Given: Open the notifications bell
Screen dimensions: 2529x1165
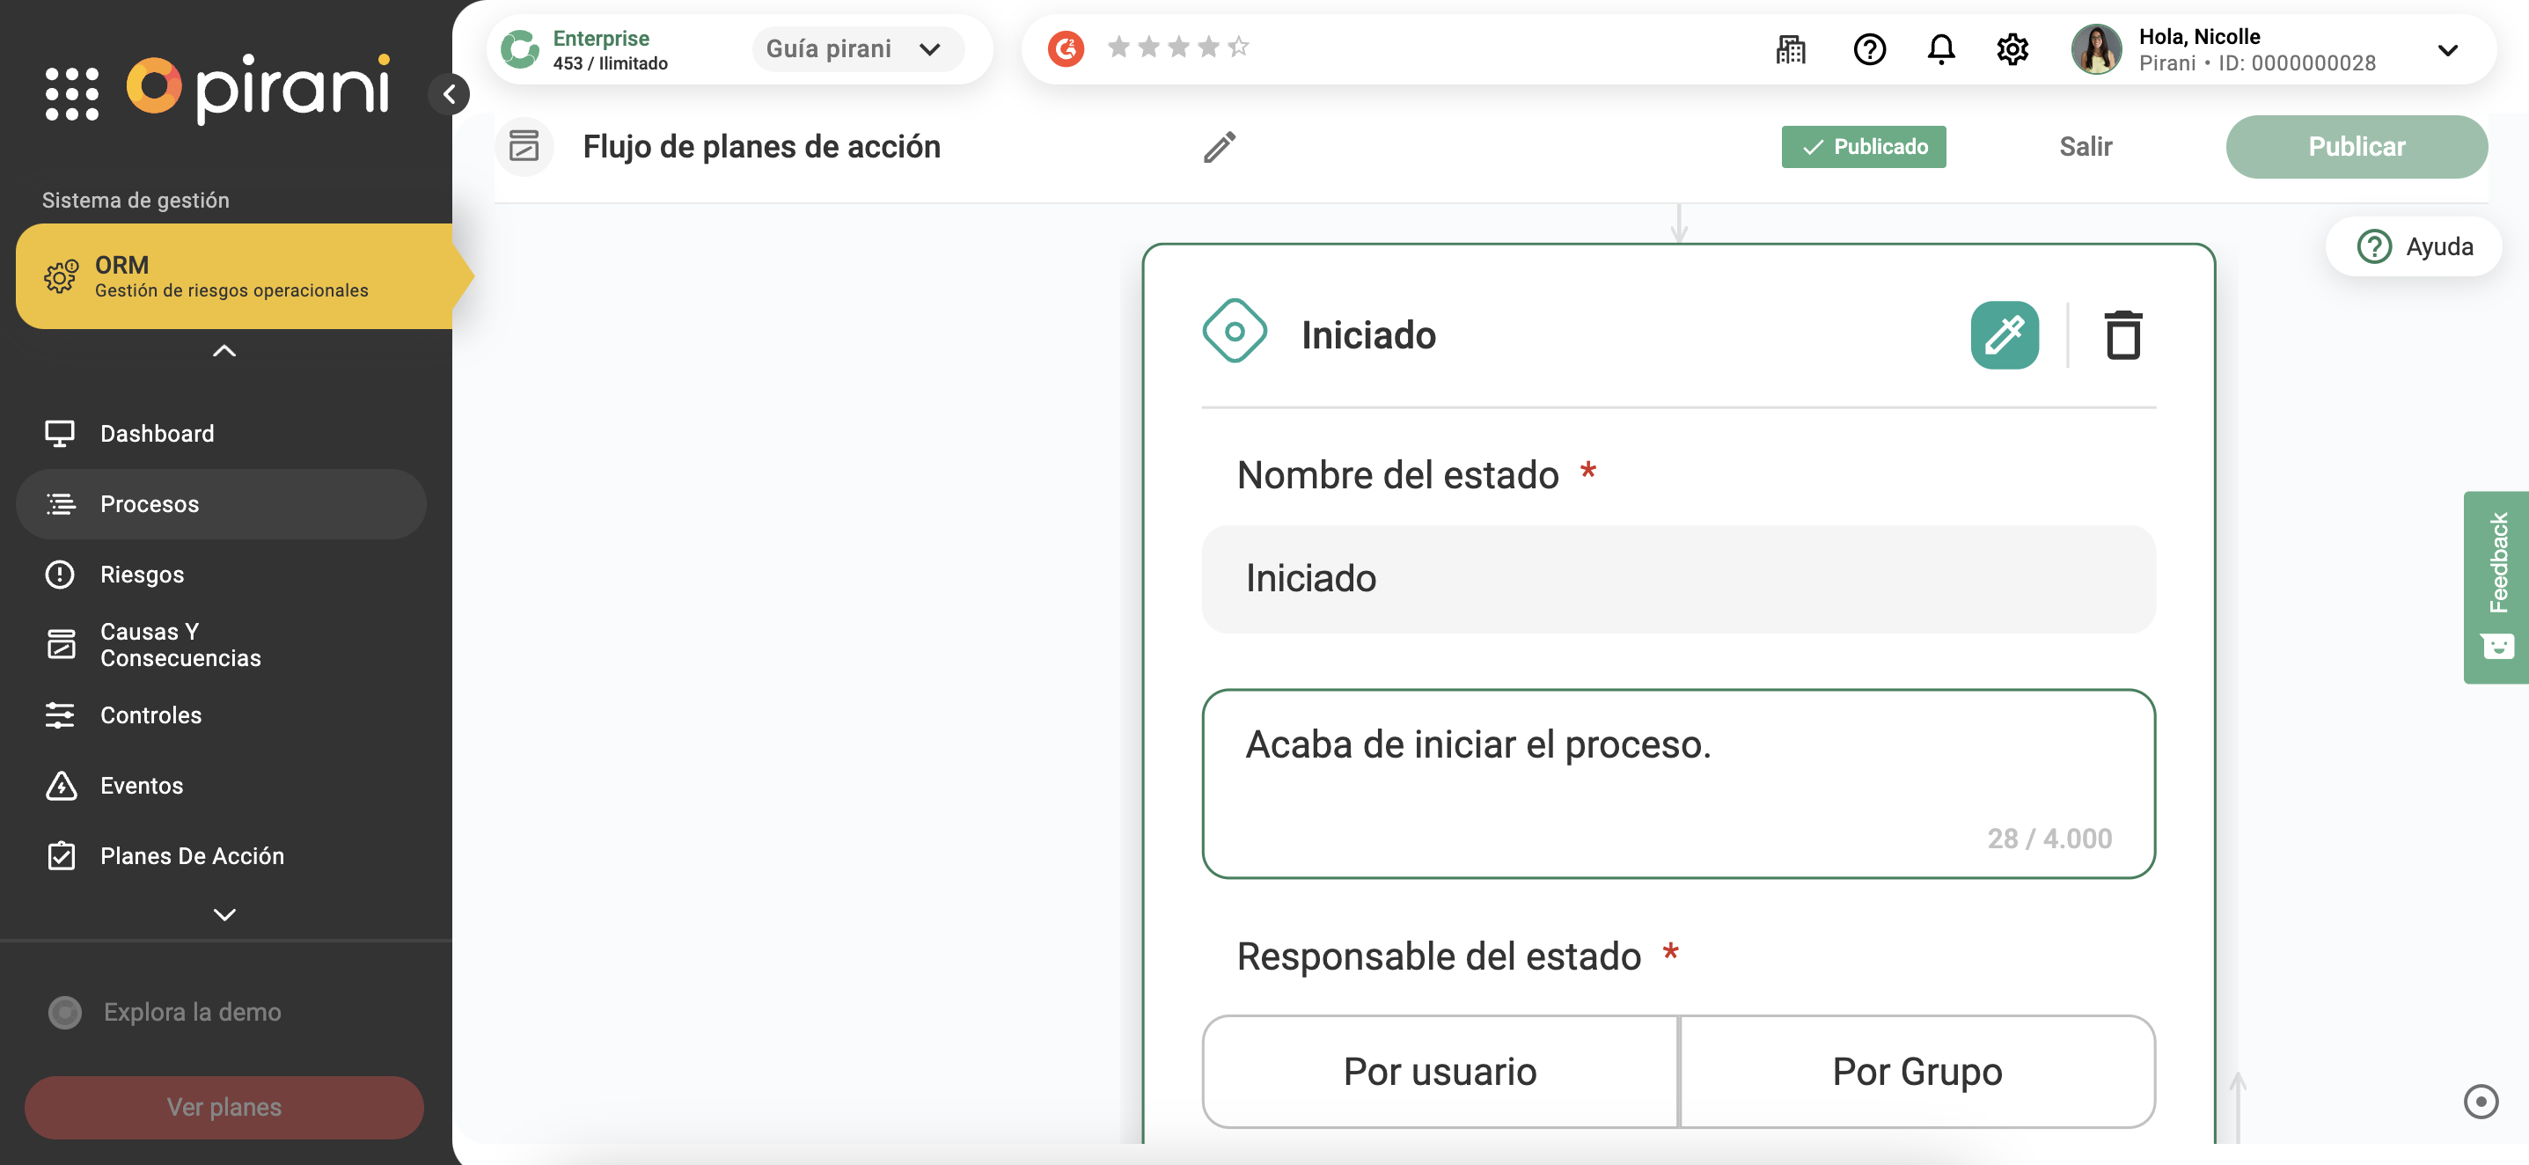Looking at the screenshot, I should [1940, 49].
